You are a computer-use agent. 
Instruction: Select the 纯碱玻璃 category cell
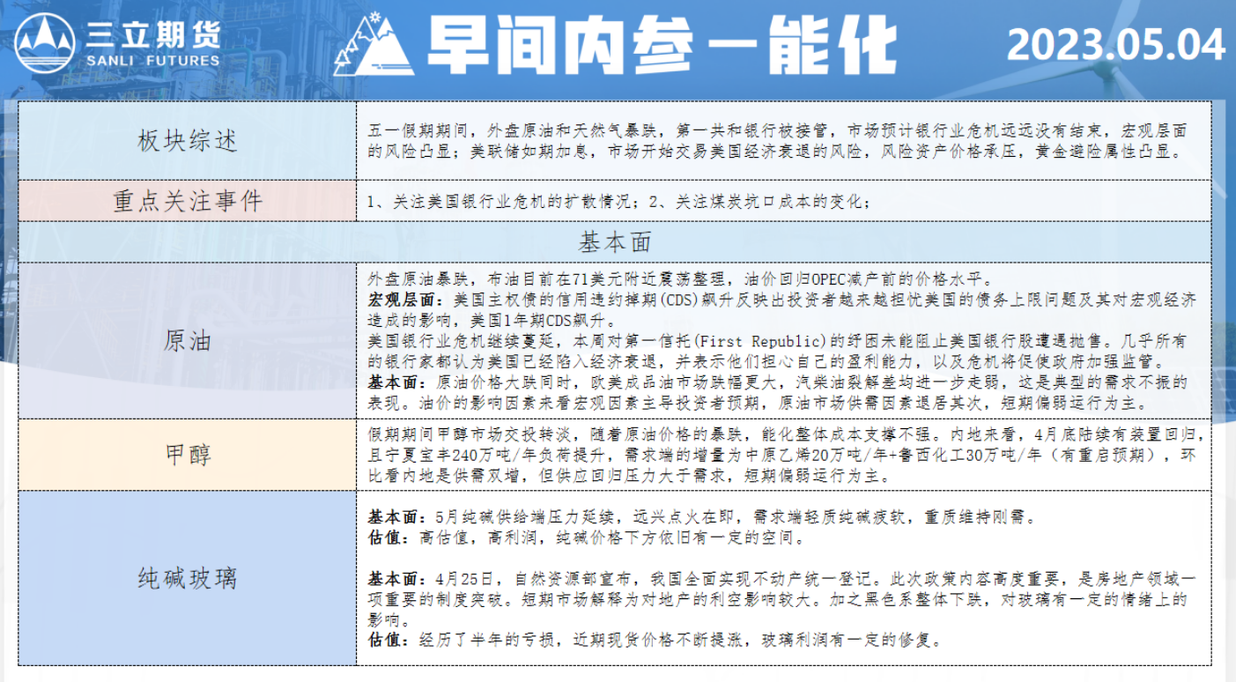(x=188, y=578)
